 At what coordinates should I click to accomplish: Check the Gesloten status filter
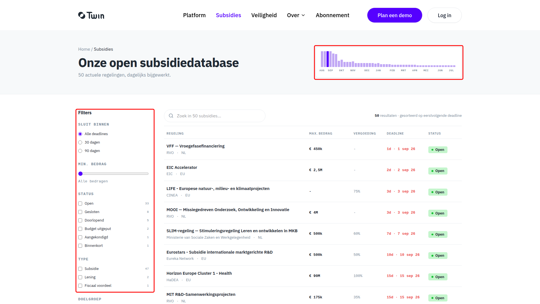point(80,212)
